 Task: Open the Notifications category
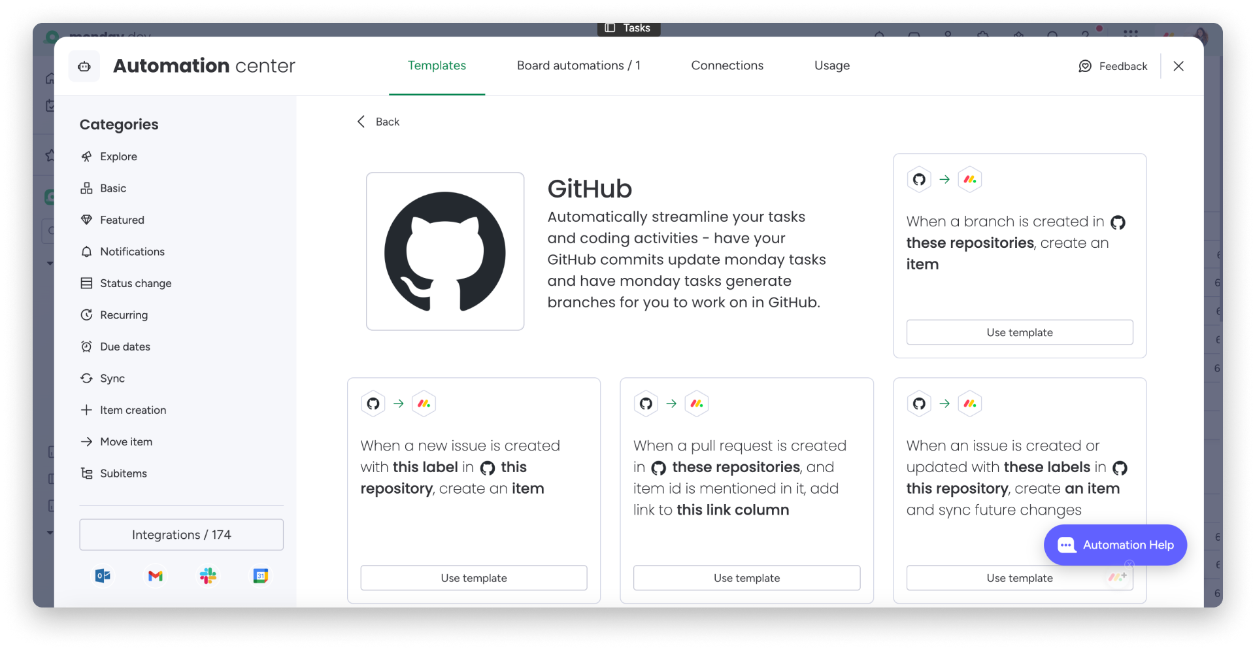pyautogui.click(x=122, y=252)
